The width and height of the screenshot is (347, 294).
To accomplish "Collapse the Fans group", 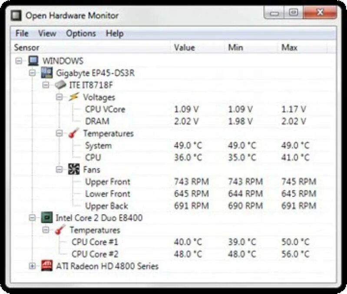I will (59, 170).
